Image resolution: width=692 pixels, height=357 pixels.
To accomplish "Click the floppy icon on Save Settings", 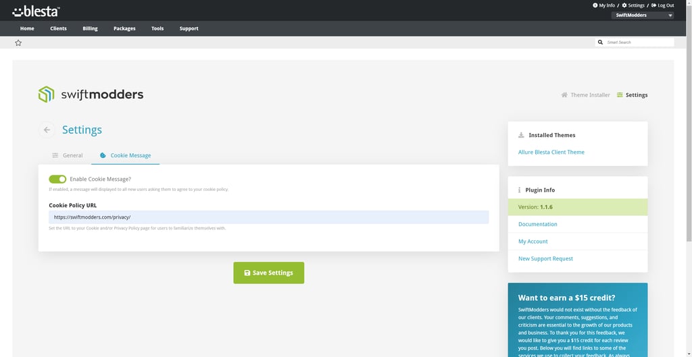I will tap(247, 273).
